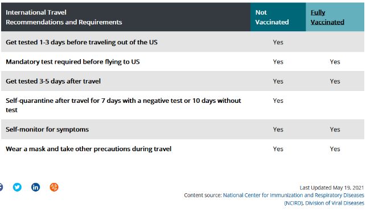Share the page via the LinkedIn icon

click(x=35, y=187)
